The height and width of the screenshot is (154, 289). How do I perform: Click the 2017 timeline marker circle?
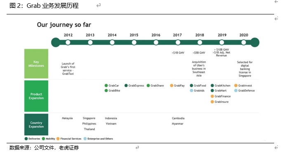click(x=178, y=42)
